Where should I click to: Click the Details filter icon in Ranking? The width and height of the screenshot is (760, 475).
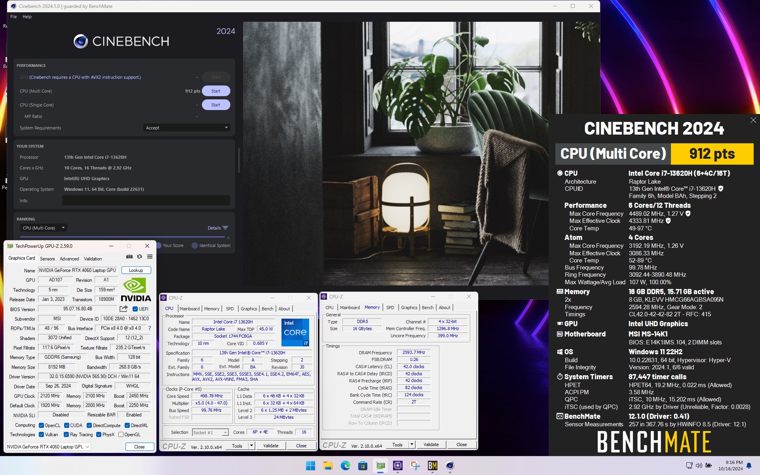(225, 228)
